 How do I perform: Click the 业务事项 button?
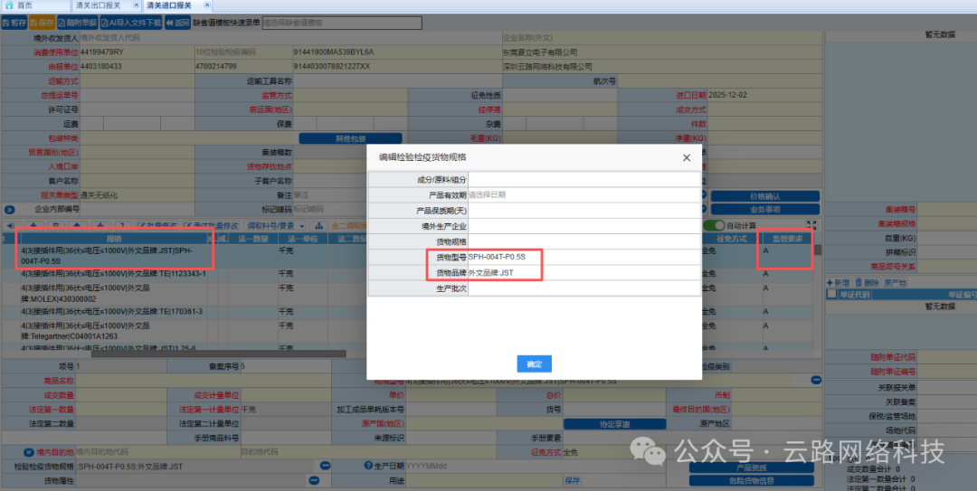pyautogui.click(x=764, y=210)
